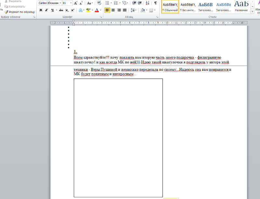
Task: Apply multilevel list formatting
Action: pyautogui.click(x=124, y=3)
